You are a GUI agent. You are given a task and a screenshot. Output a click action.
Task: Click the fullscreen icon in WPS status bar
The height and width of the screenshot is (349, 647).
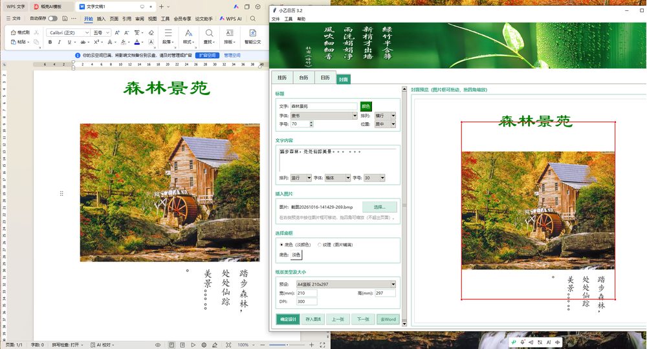coord(323,345)
